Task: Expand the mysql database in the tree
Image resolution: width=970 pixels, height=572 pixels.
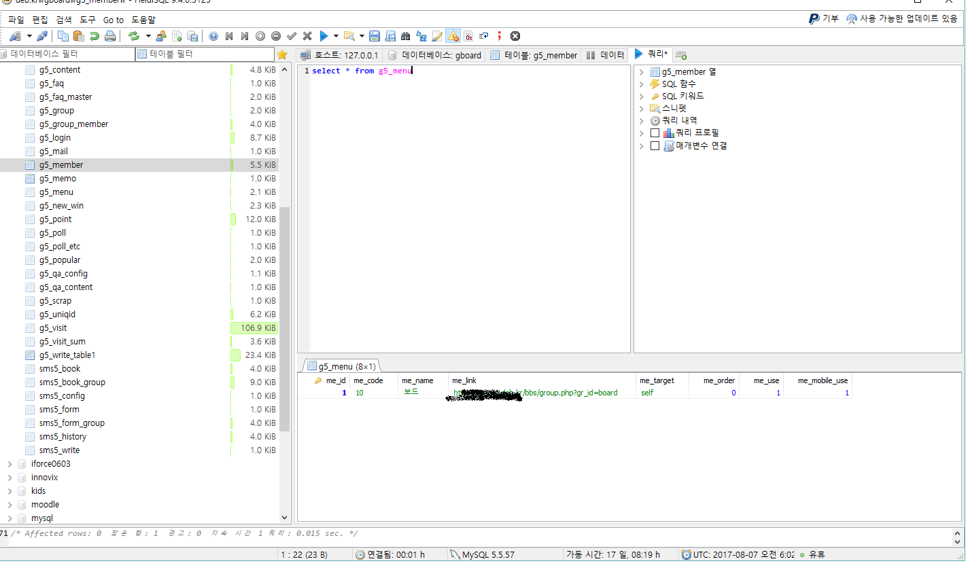Action: pyautogui.click(x=10, y=518)
